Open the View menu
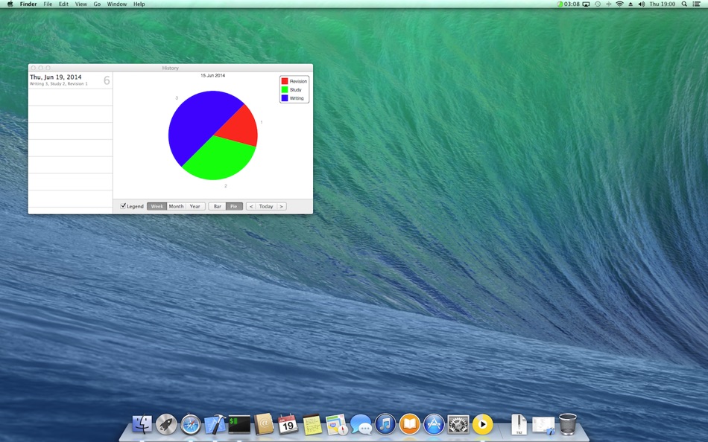 click(x=80, y=4)
